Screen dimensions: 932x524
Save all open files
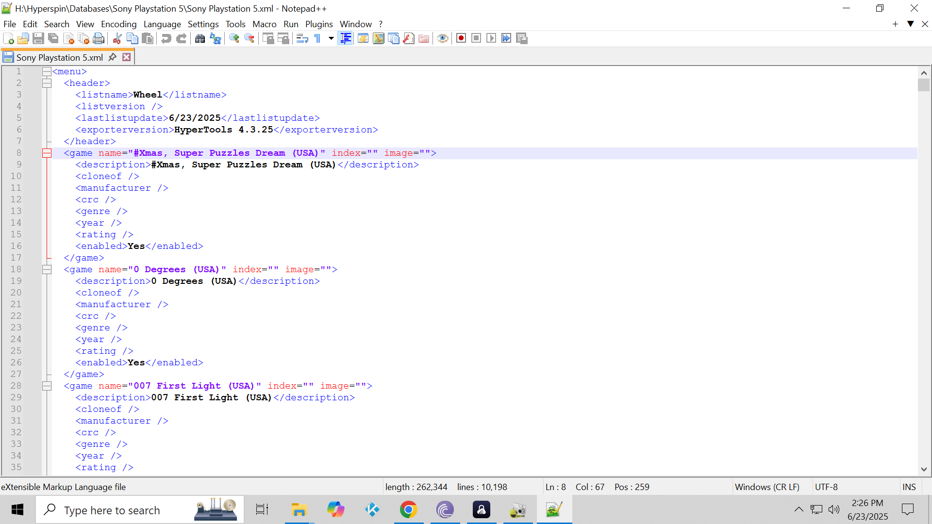53,38
